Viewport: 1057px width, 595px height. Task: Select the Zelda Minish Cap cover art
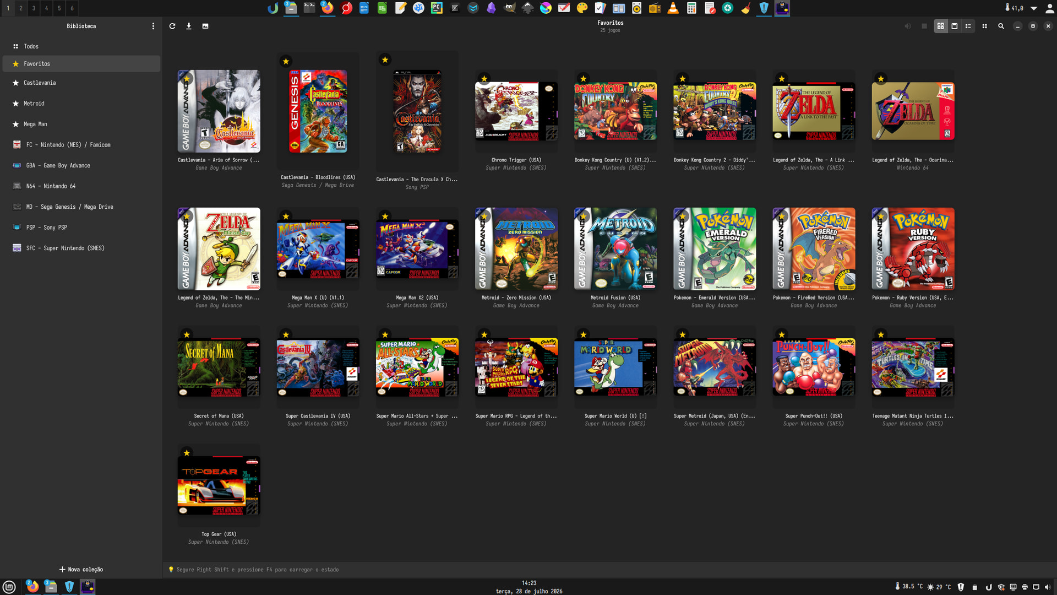219,249
